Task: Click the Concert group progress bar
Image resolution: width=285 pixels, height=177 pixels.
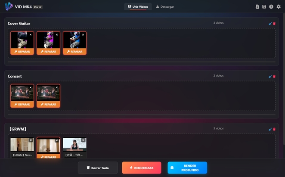Action: click(x=142, y=115)
